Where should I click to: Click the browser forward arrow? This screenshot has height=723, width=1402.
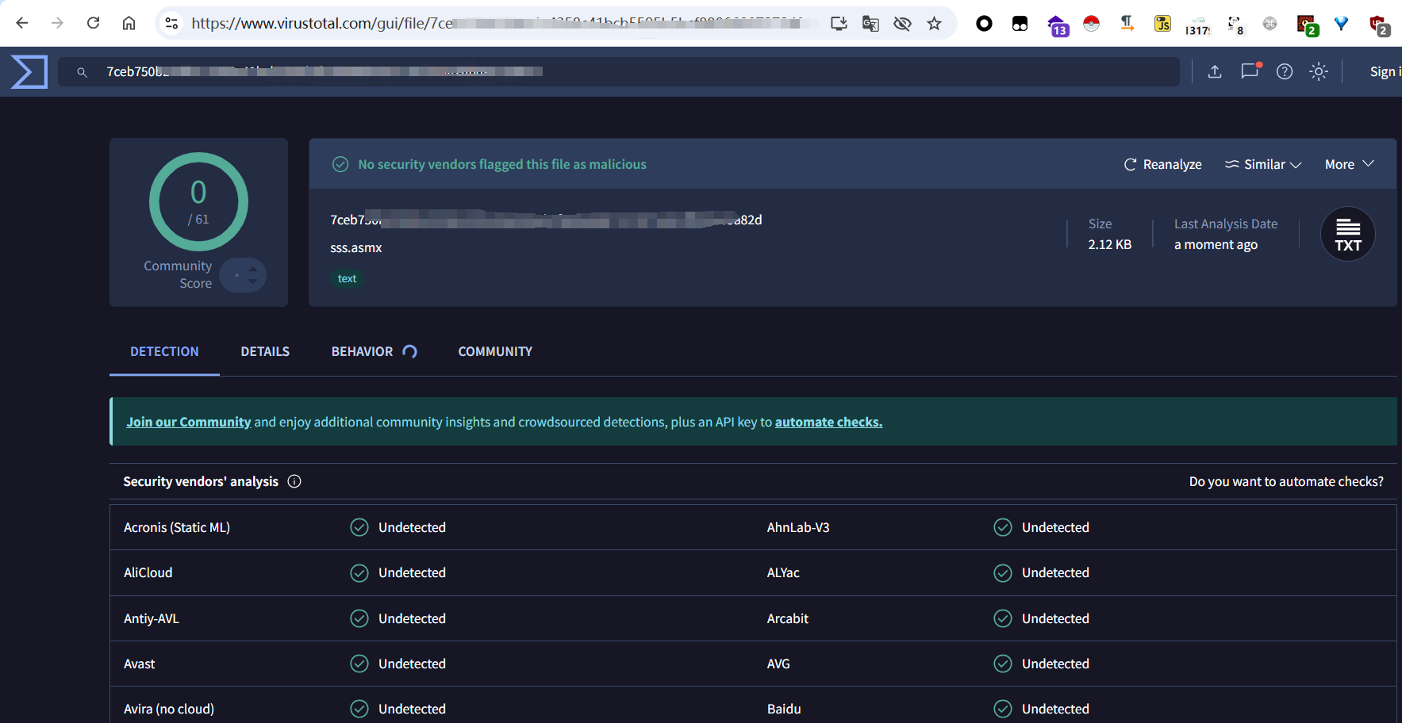[x=57, y=23]
